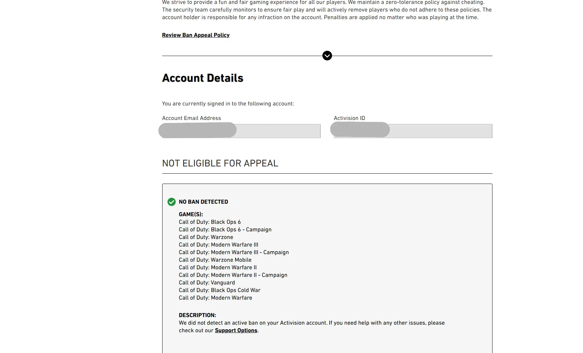Click the 'Call of Duty: Vanguard' entry
The height and width of the screenshot is (353, 583).
coord(207,282)
